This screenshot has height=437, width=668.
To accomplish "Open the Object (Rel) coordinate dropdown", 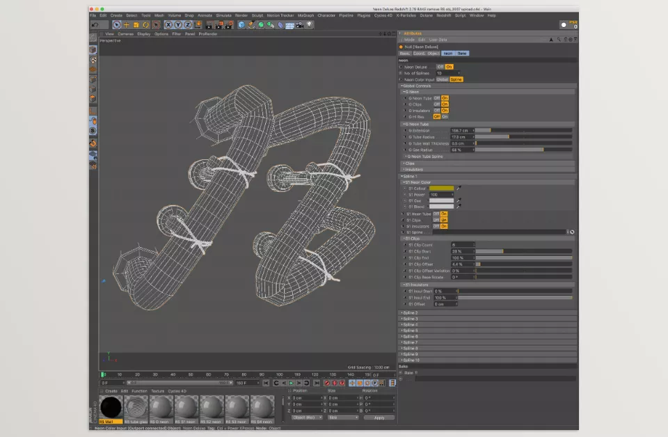I will [x=307, y=418].
